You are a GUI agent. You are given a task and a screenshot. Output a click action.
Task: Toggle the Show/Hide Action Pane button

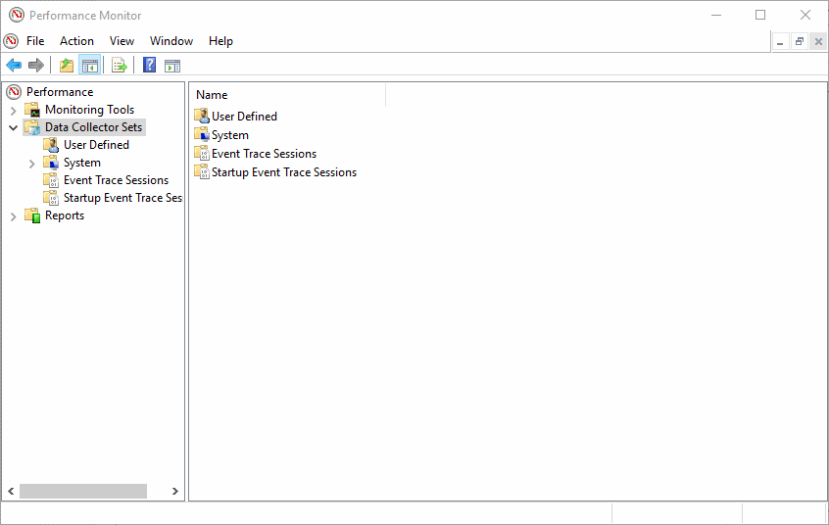(x=172, y=66)
